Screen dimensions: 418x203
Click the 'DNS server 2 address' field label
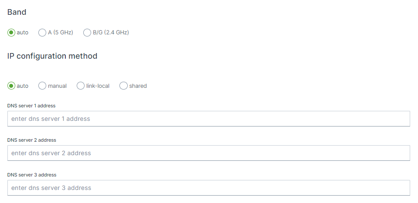(32, 140)
